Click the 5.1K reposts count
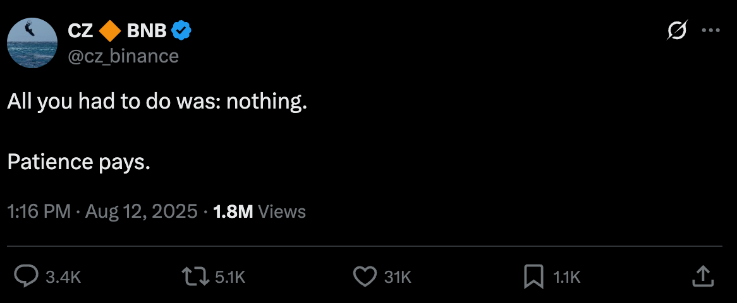Screen dimensions: 737x303 (x=230, y=276)
